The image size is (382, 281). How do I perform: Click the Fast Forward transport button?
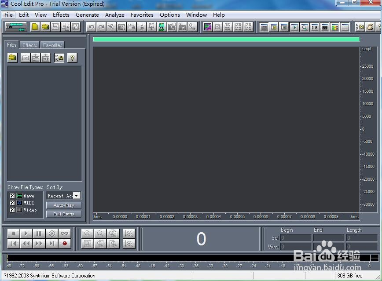[39, 244]
